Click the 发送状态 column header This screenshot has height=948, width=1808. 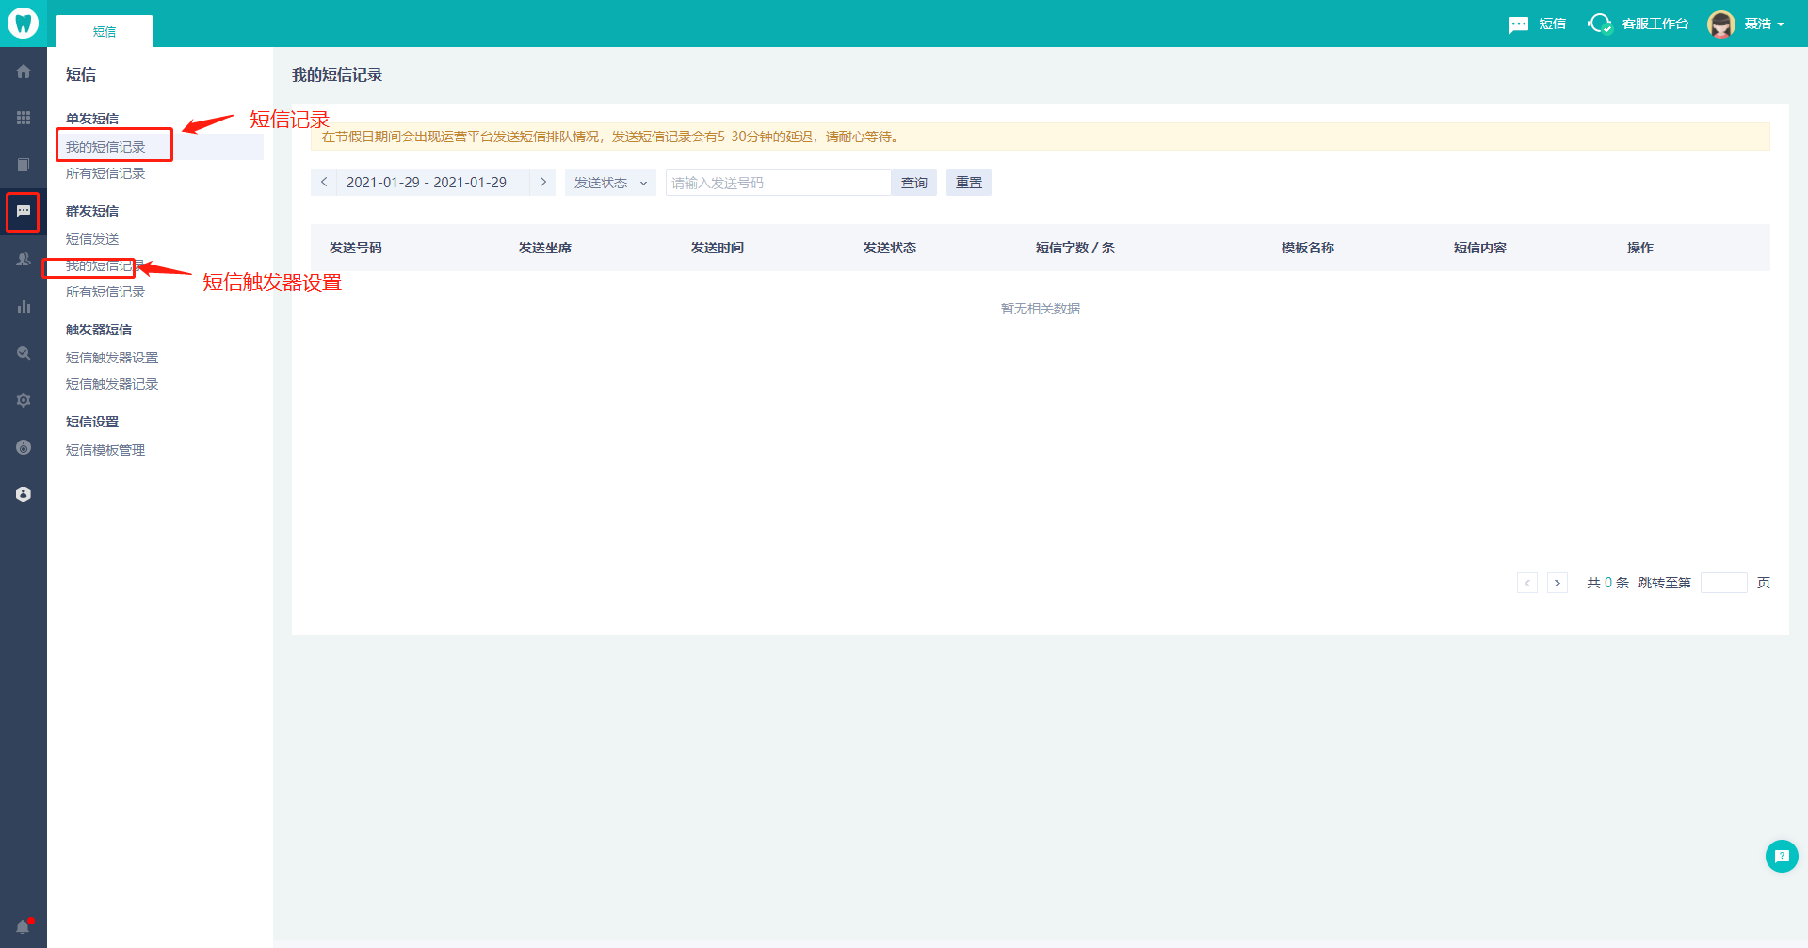pyautogui.click(x=890, y=248)
